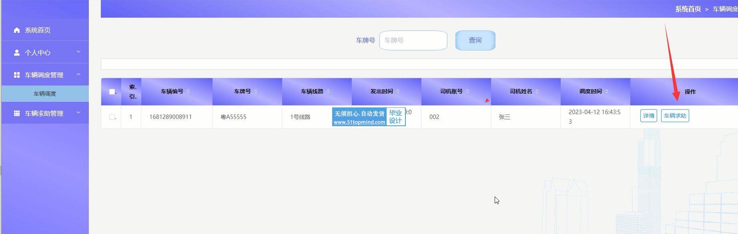The image size is (738, 234).
Task: Open the 个人中心 sidebar menu
Action: (x=45, y=52)
